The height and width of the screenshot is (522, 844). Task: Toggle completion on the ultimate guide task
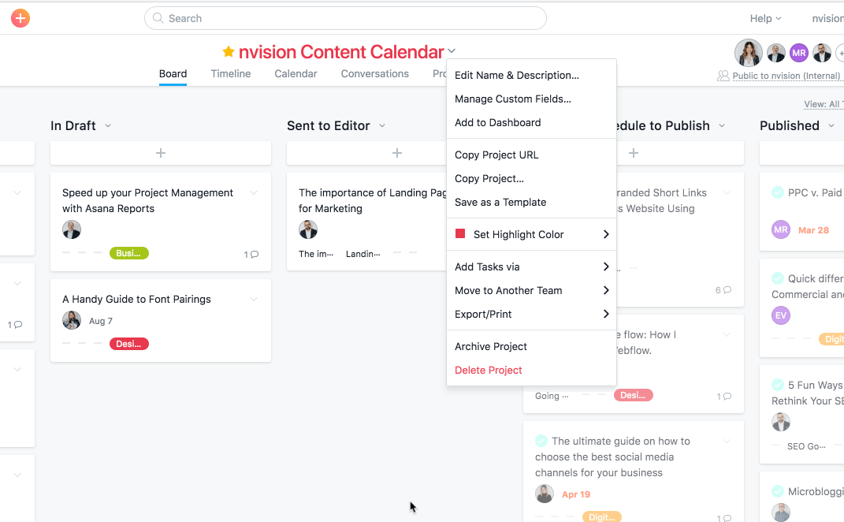[541, 441]
